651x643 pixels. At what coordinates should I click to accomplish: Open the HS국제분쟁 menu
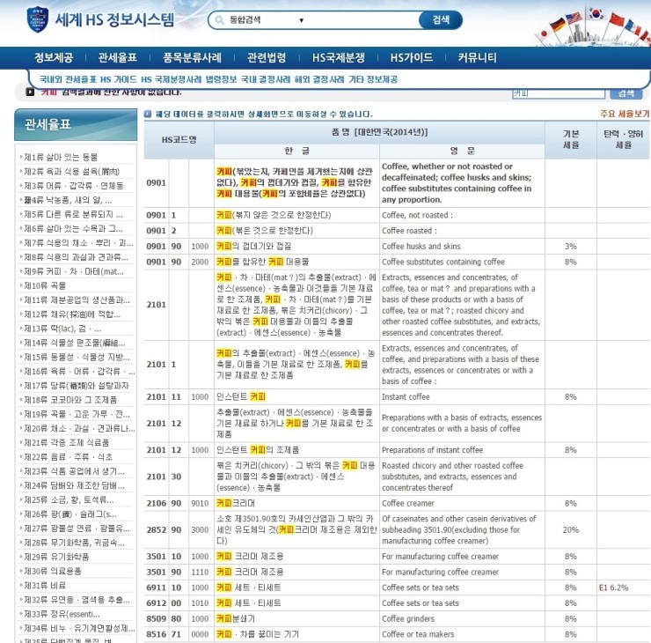tap(339, 58)
